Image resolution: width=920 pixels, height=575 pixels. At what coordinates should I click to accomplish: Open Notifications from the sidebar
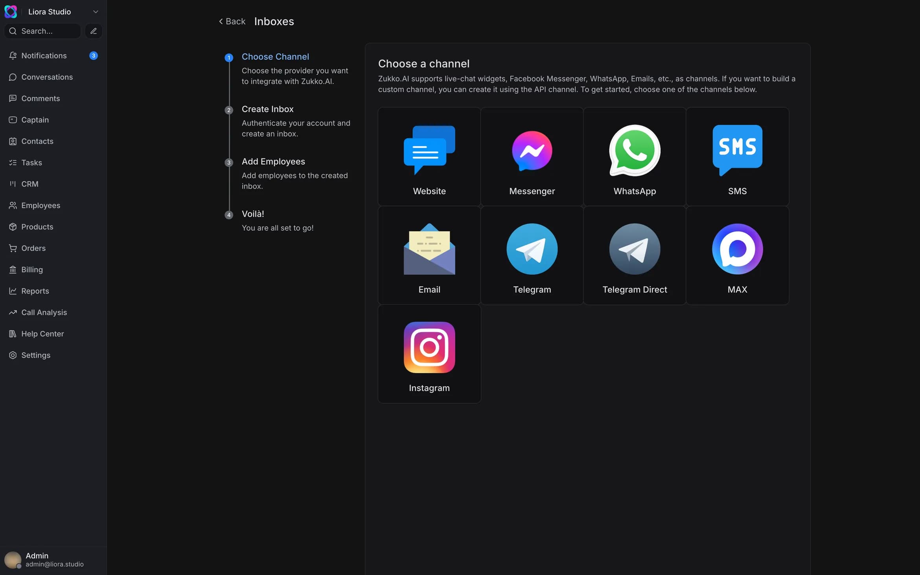point(53,56)
